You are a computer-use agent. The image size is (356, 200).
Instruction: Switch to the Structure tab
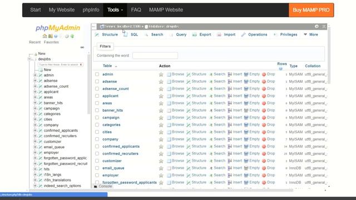coord(106,34)
